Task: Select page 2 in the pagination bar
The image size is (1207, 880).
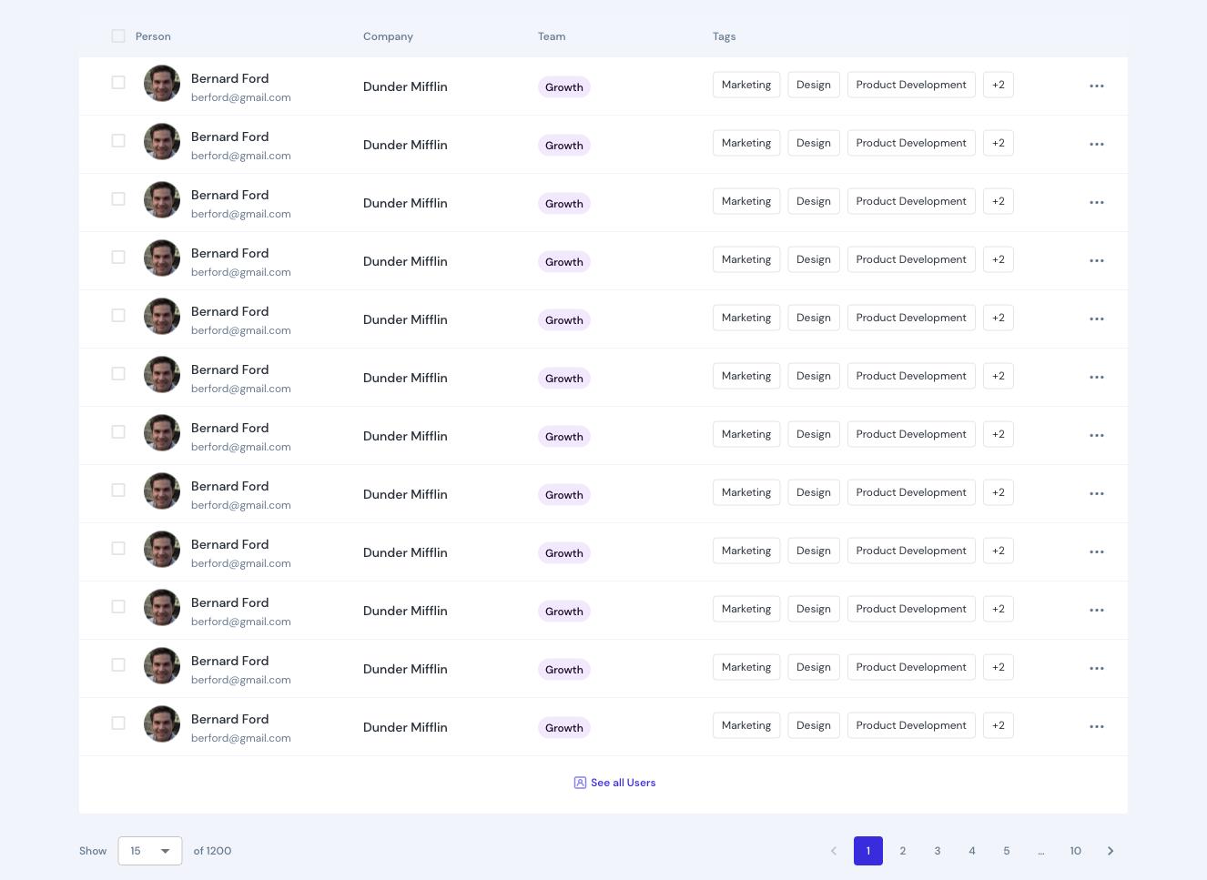Action: tap(903, 851)
